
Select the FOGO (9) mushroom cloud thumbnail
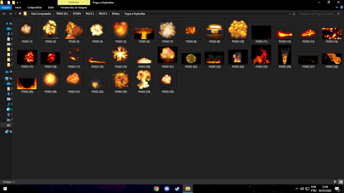coord(214,31)
